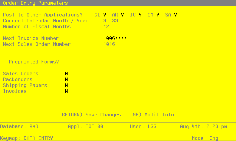
Task: Click the IC application label
Action: click(x=133, y=15)
